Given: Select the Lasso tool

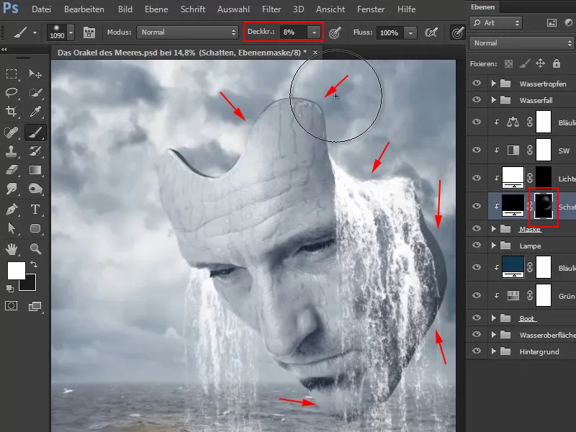Looking at the screenshot, I should click(x=12, y=92).
